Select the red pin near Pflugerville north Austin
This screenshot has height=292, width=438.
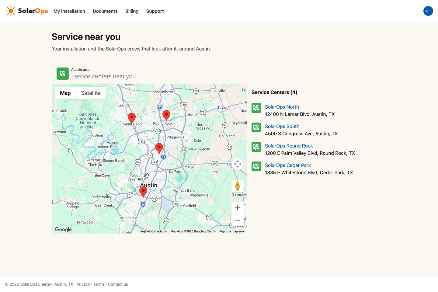[159, 148]
